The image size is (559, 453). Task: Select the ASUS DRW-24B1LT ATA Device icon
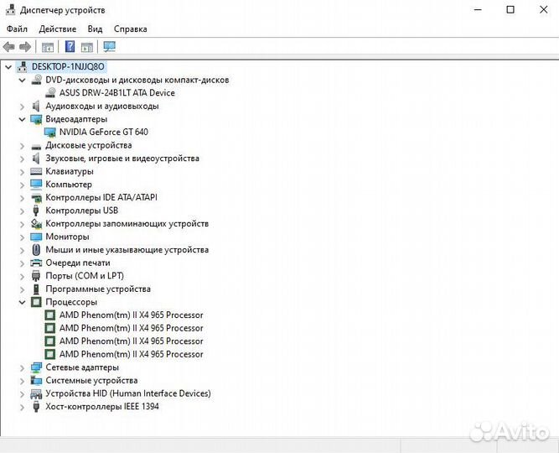pyautogui.click(x=49, y=93)
